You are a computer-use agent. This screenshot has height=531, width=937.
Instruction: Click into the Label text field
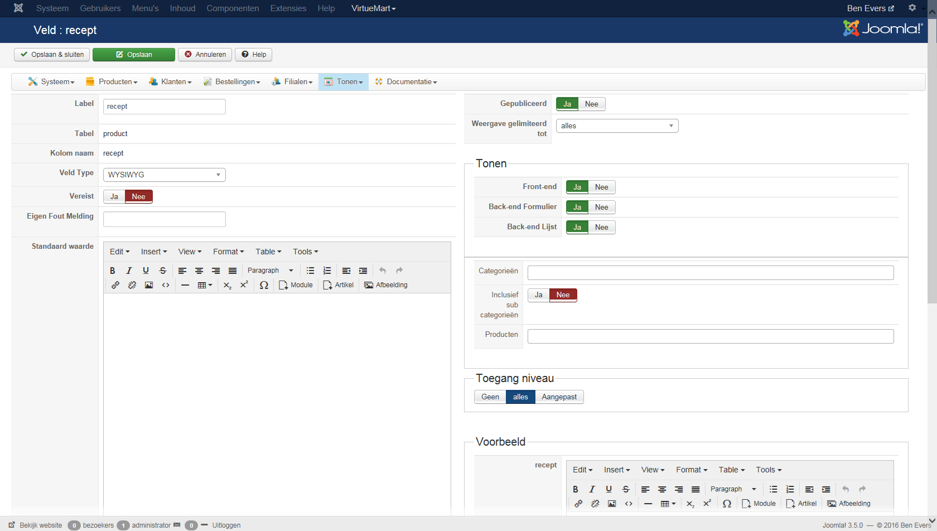coord(165,107)
